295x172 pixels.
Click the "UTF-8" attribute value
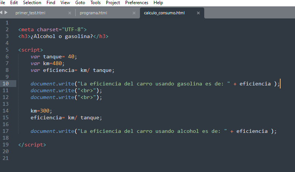tap(73, 30)
